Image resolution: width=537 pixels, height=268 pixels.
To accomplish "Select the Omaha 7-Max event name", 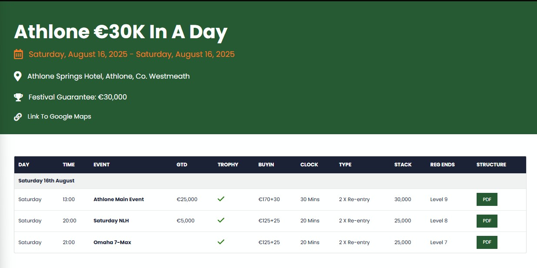I will tap(112, 242).
